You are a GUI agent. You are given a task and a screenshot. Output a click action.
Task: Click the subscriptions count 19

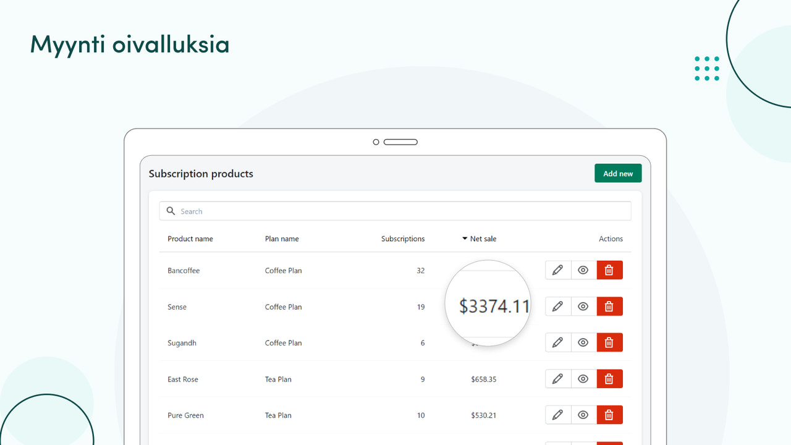pos(421,307)
